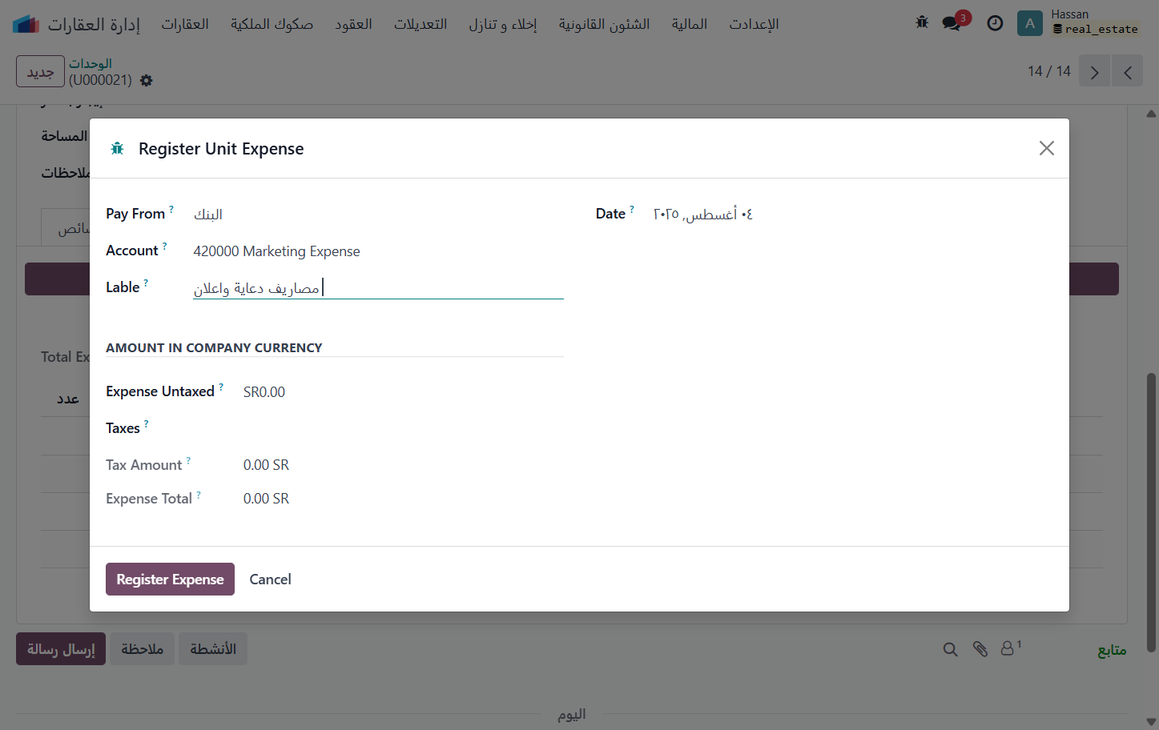Open the Account dropdown with 420000 Marketing Expense
This screenshot has height=730, width=1159.
(x=378, y=251)
